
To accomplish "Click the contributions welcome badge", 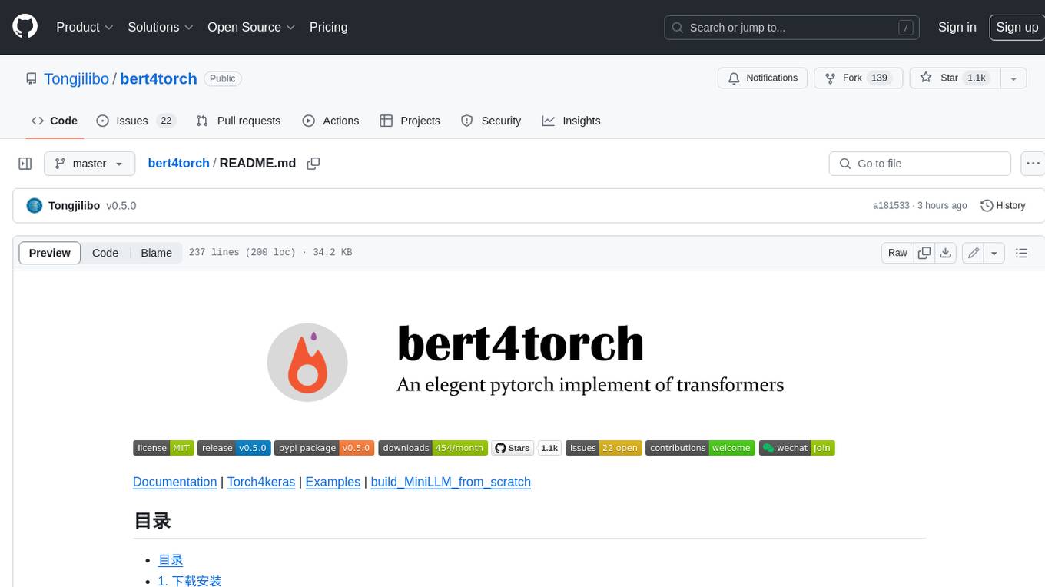I will click(x=700, y=448).
